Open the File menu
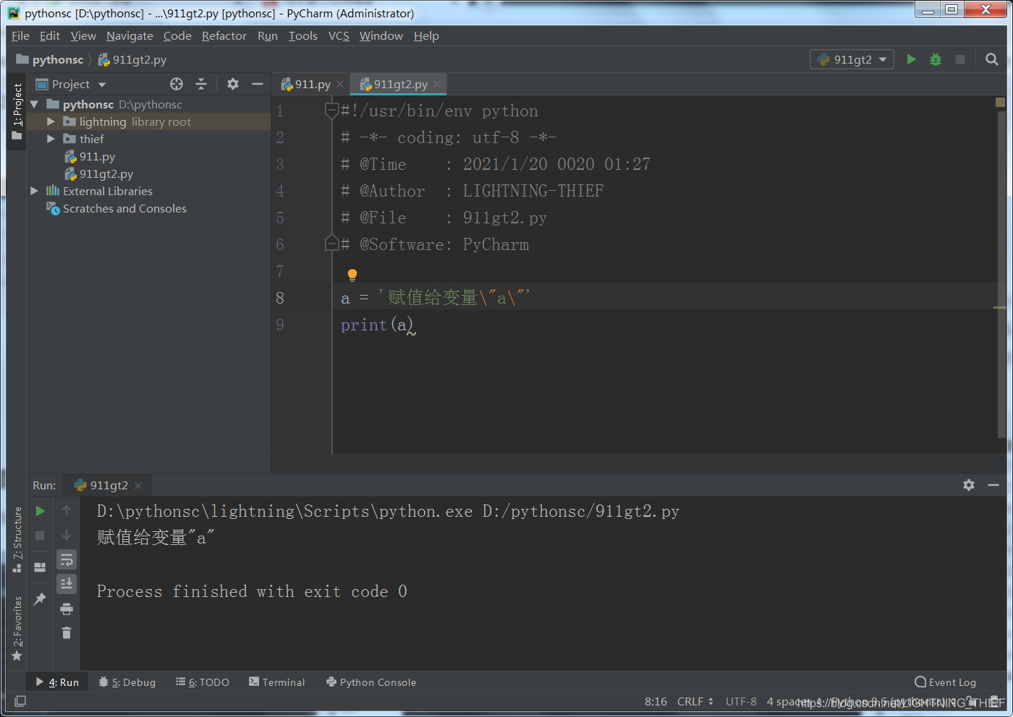1013x717 pixels. (x=20, y=35)
